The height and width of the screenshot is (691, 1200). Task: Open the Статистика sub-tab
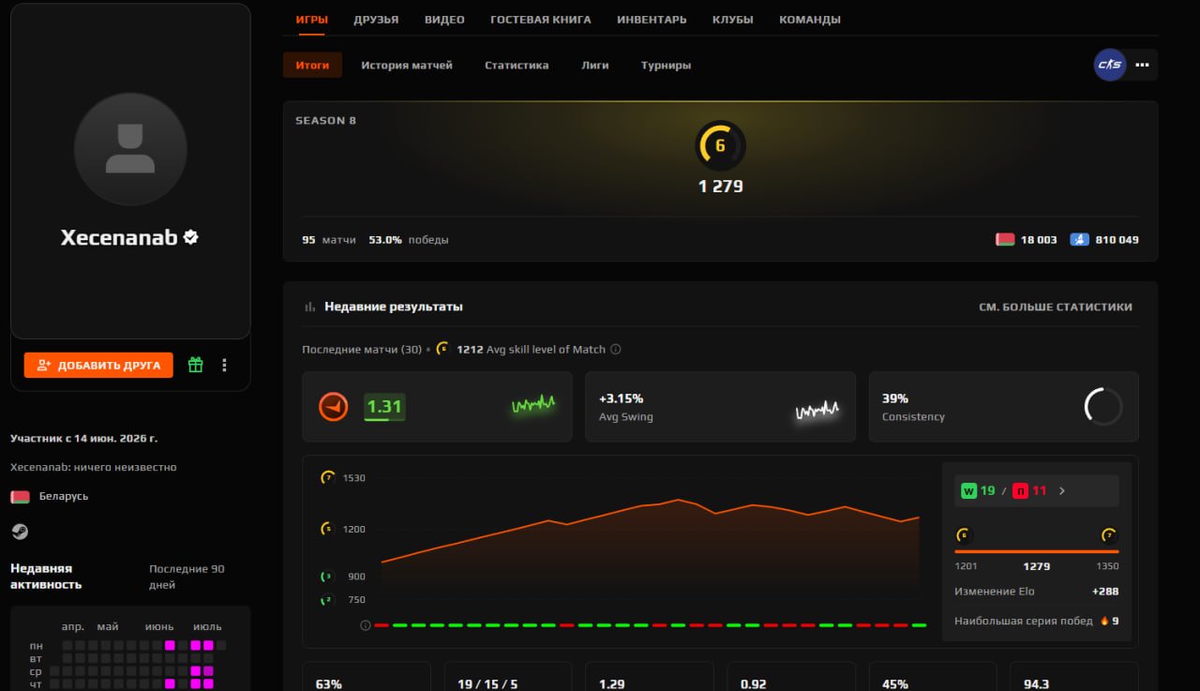coord(517,66)
